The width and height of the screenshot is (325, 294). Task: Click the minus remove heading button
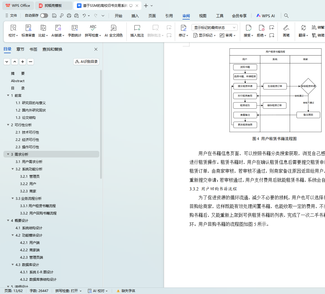click(31, 62)
